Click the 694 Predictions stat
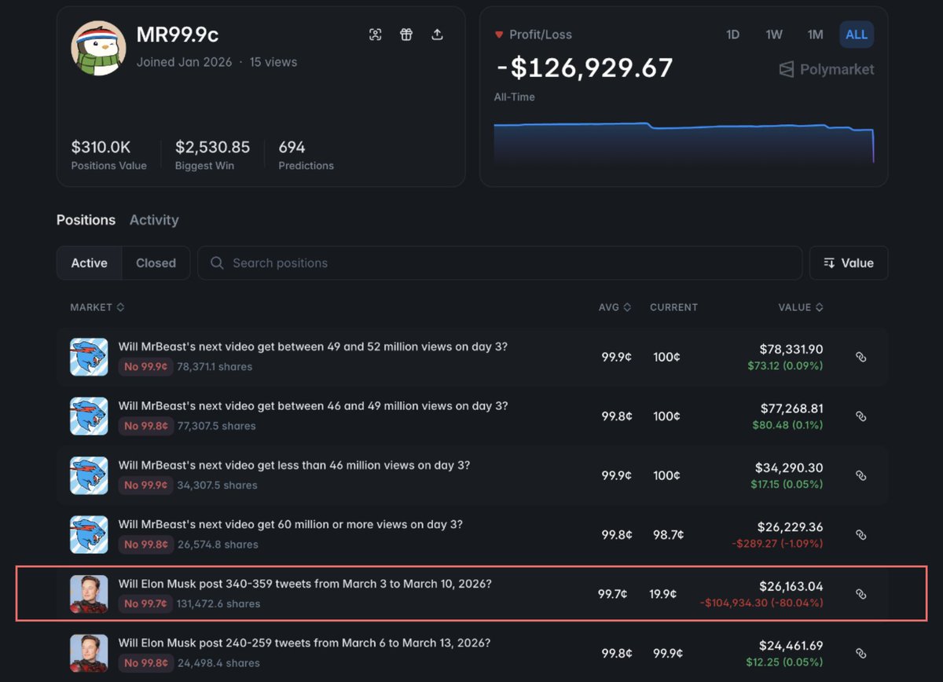 point(306,154)
